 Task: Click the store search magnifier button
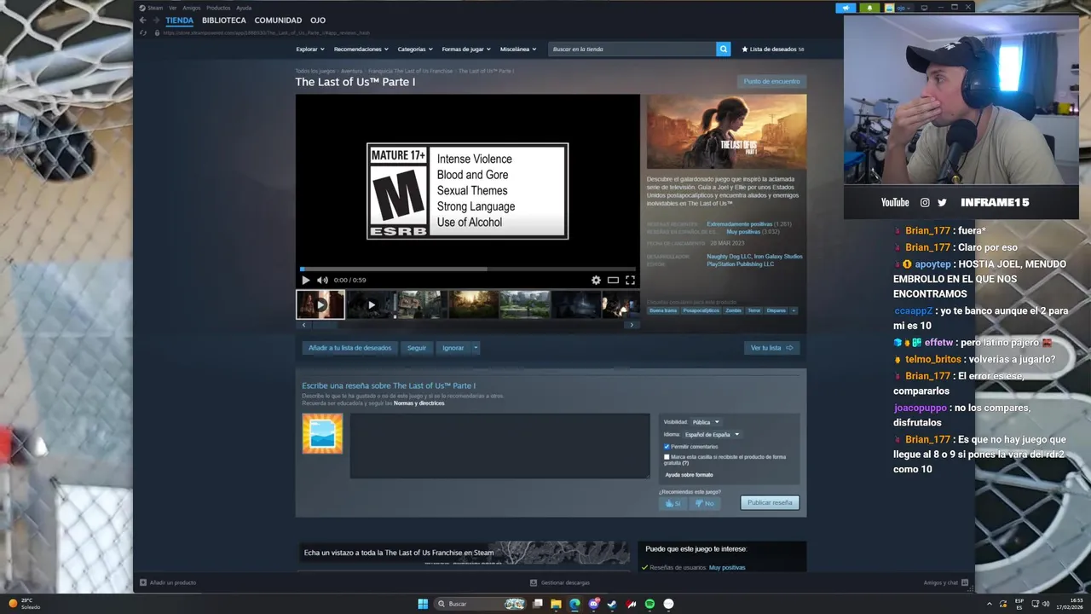tap(724, 49)
